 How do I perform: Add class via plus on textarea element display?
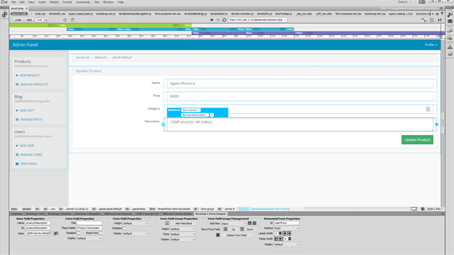point(212,115)
